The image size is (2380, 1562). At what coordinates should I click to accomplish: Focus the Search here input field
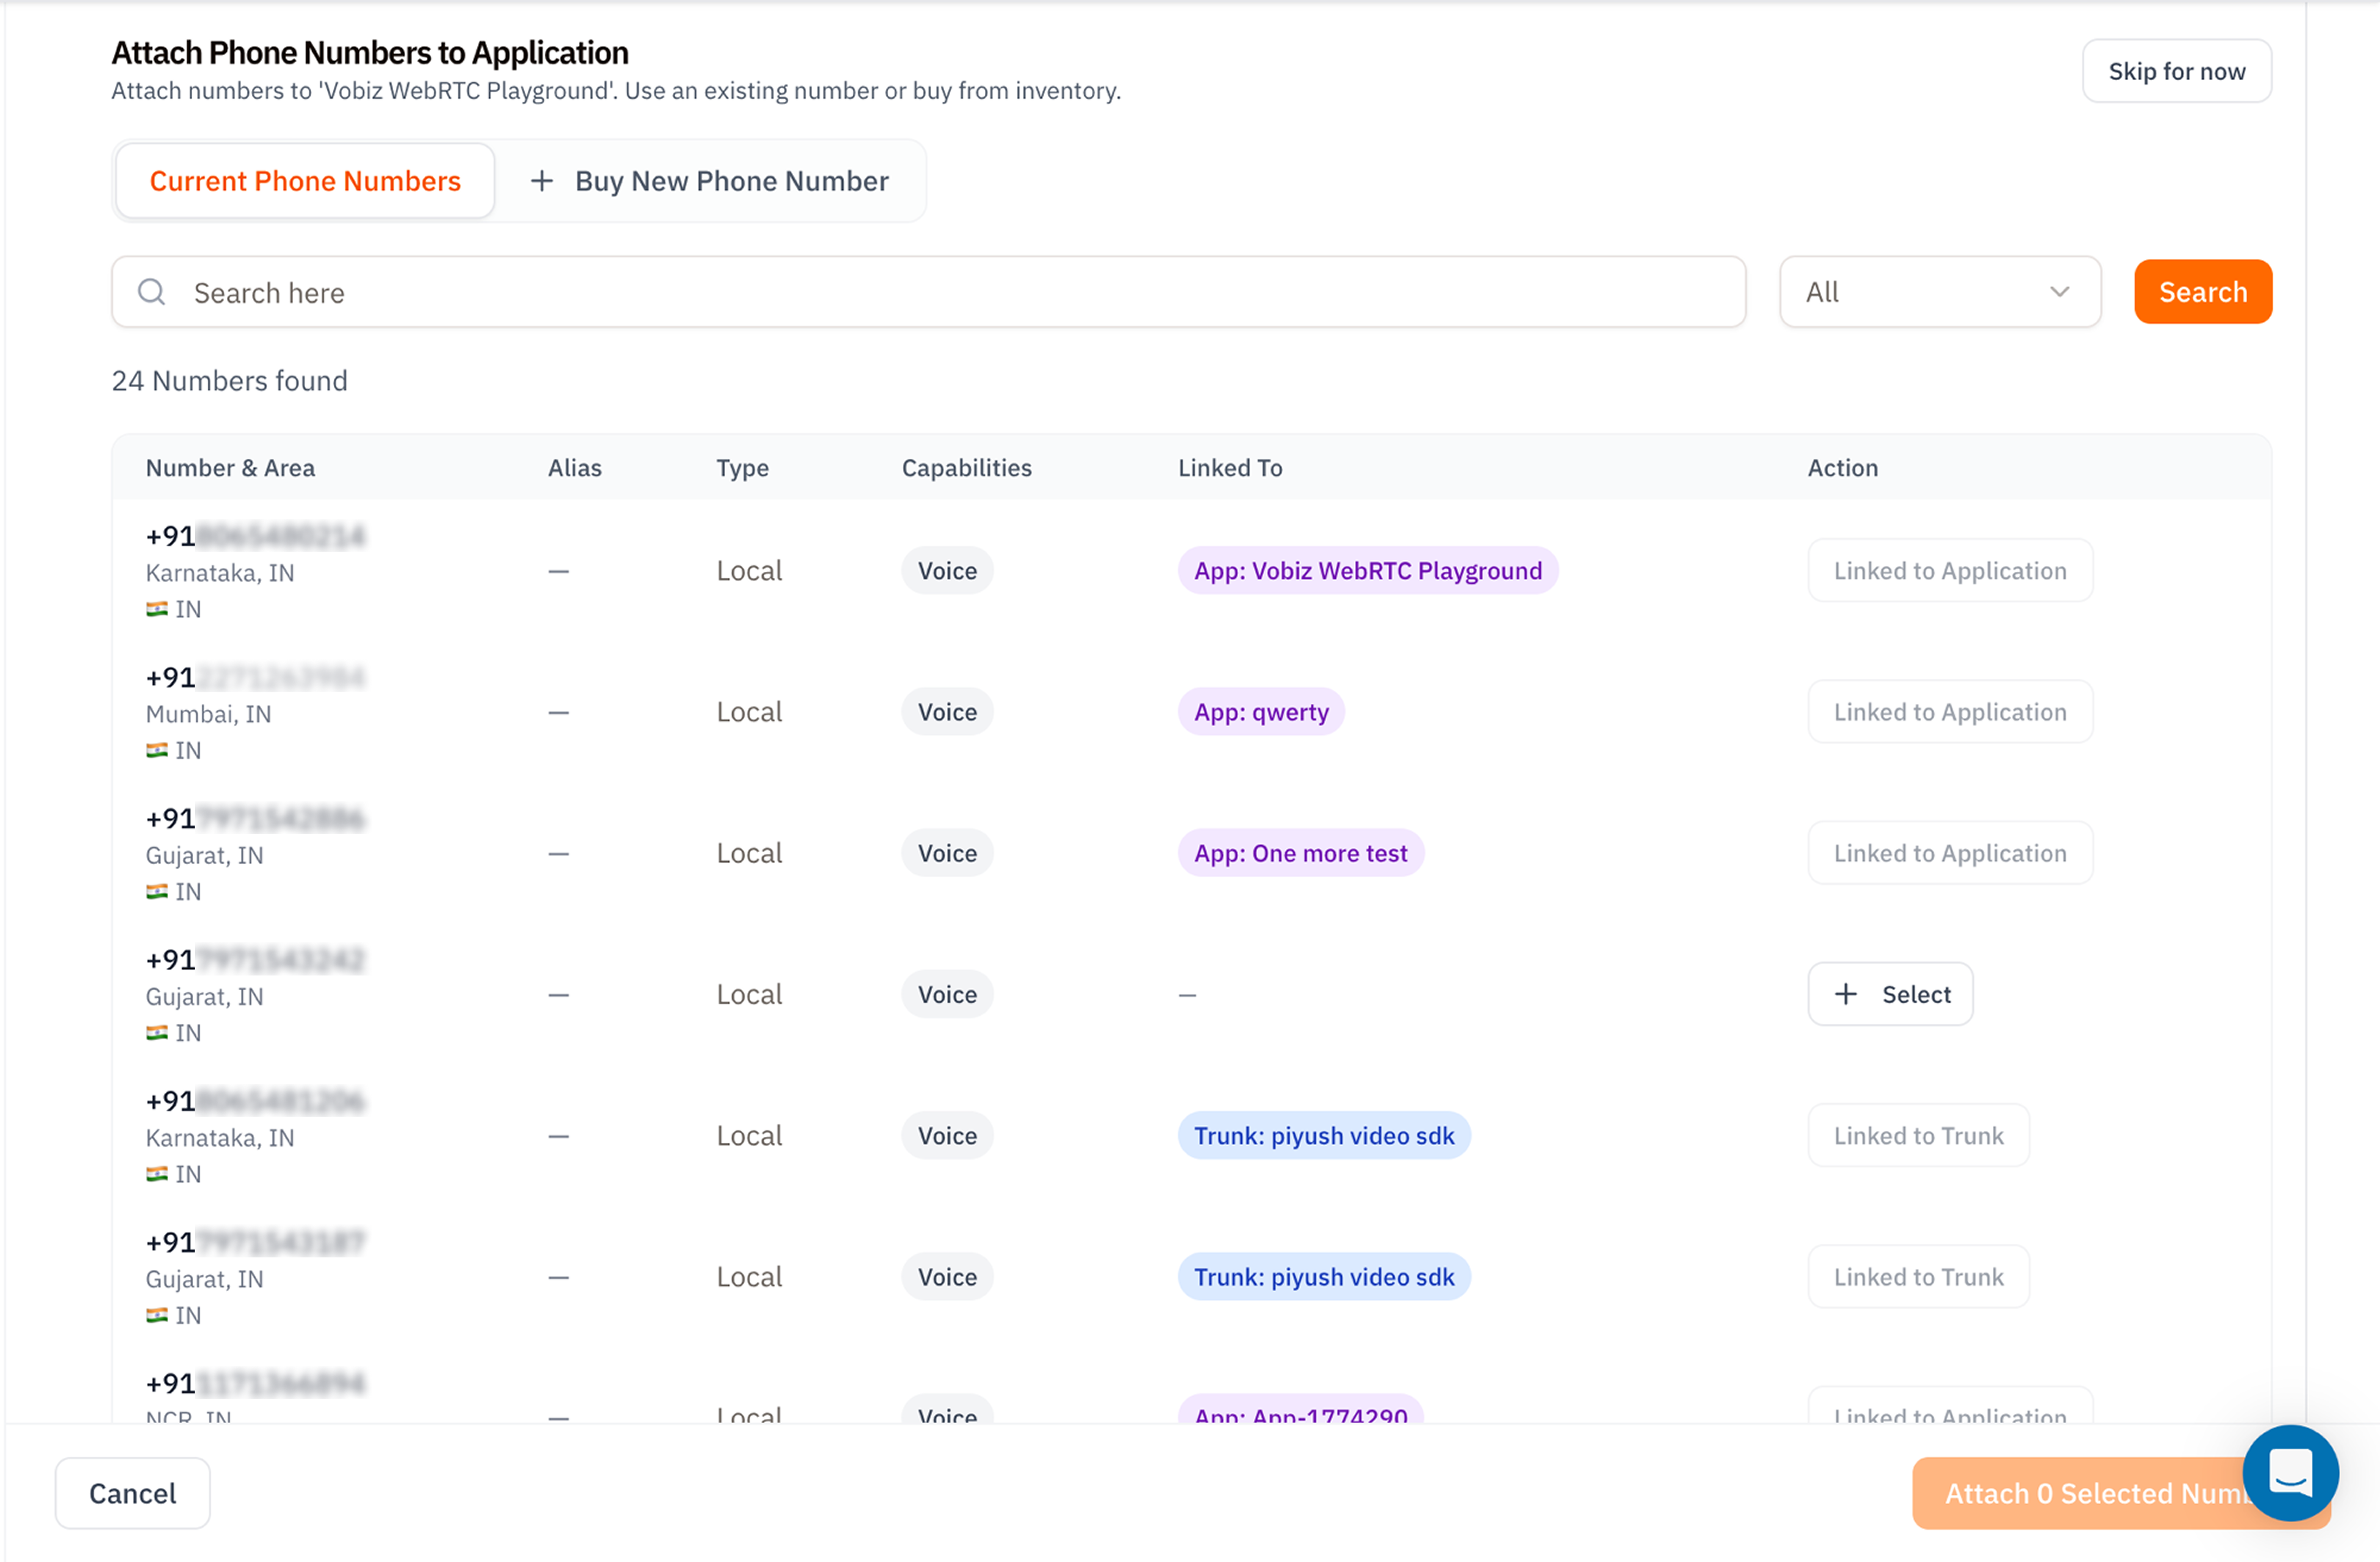(929, 292)
